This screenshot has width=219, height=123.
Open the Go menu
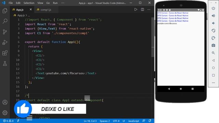(48, 3)
